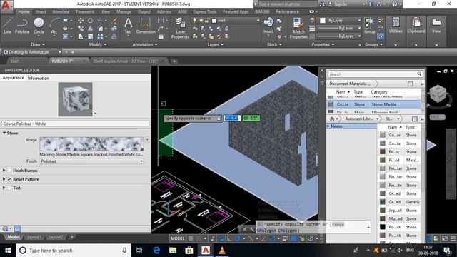457x257 pixels.
Task: Switch to the Layout1 tab
Action: point(34,237)
